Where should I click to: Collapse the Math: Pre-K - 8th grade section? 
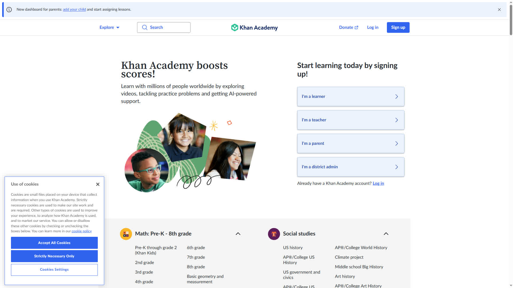click(238, 234)
